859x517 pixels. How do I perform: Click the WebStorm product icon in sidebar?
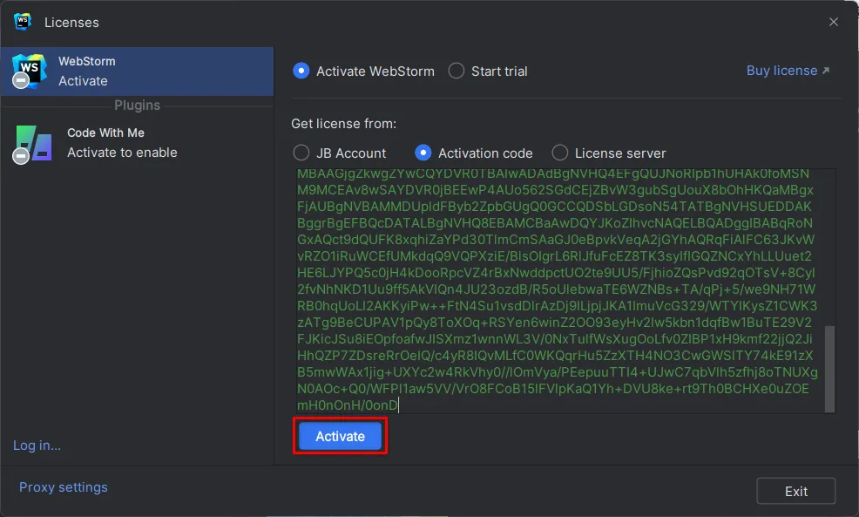[29, 71]
